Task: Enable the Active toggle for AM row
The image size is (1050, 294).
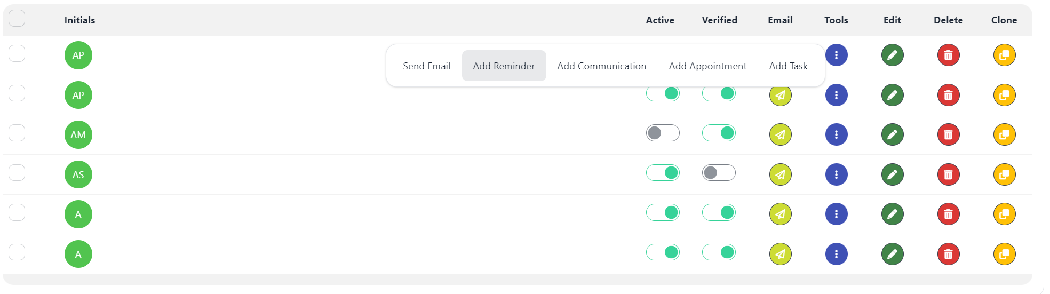Action: (663, 133)
